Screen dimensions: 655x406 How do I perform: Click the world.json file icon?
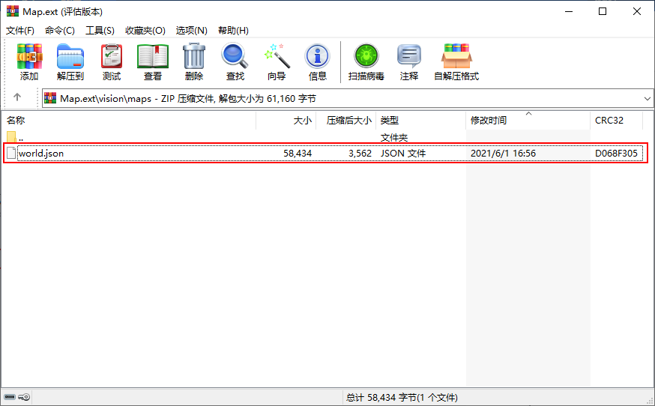click(11, 154)
